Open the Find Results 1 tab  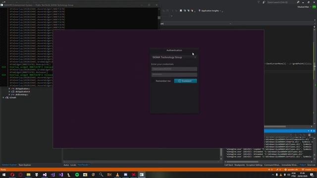click(83, 165)
